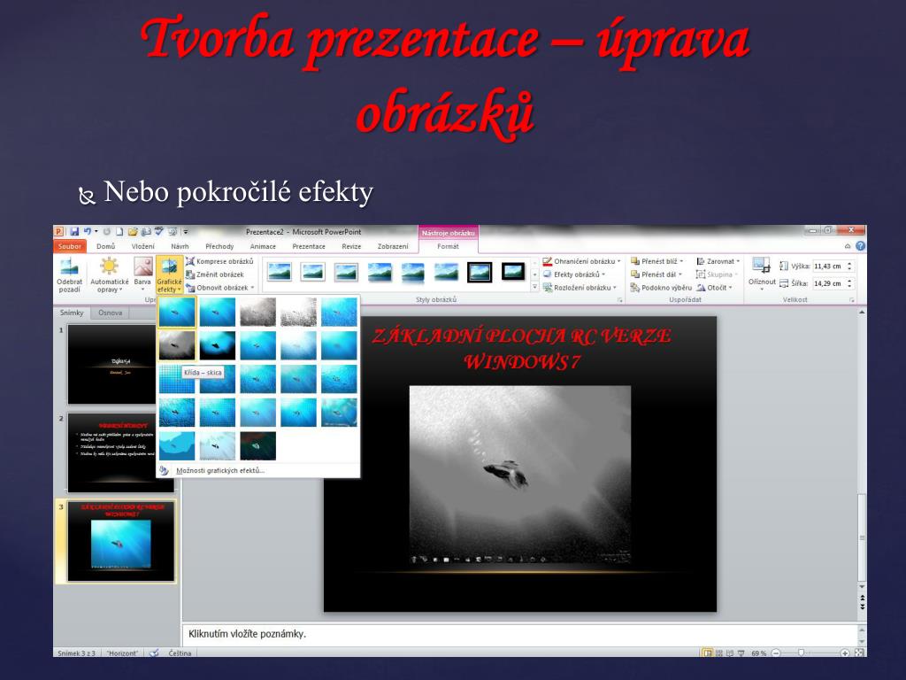Image resolution: width=906 pixels, height=680 pixels.
Task: Click Čeština language in status bar
Action: tap(180, 653)
